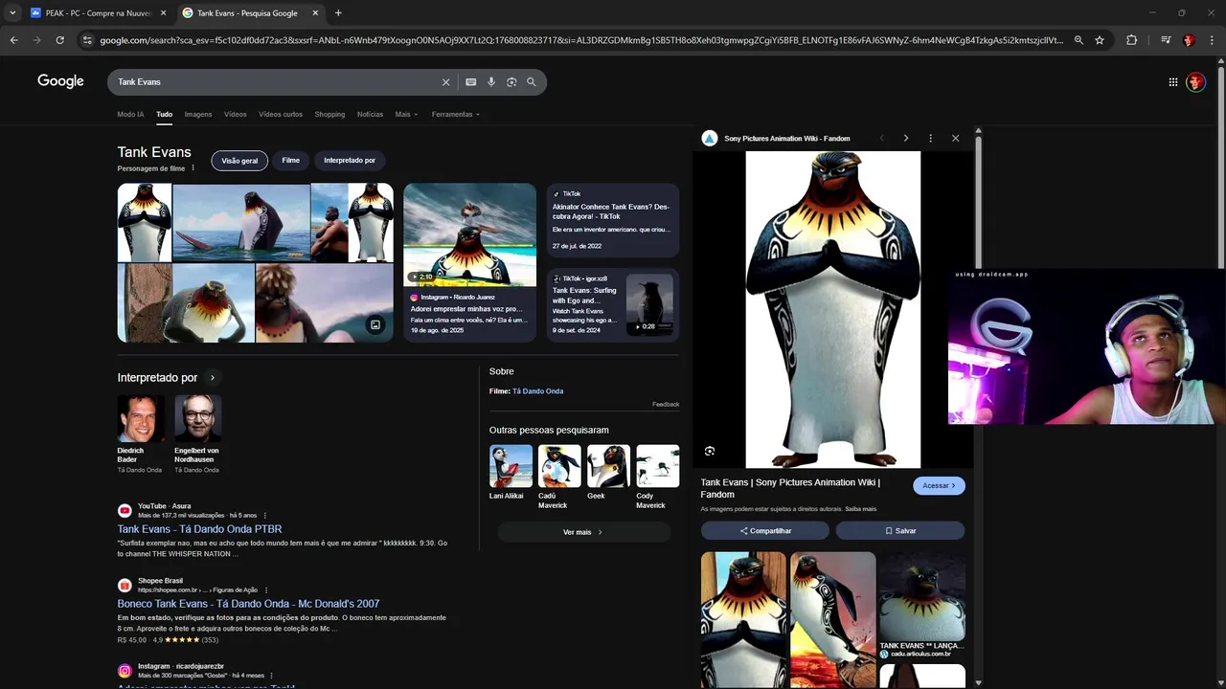
Task: Expand Ver mais related searches
Action: coord(582,532)
